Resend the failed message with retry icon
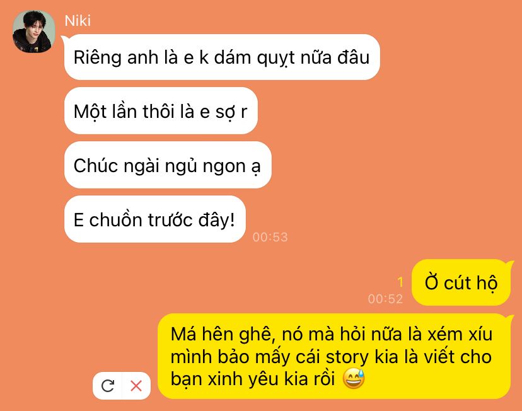The height and width of the screenshot is (411, 522). (108, 386)
